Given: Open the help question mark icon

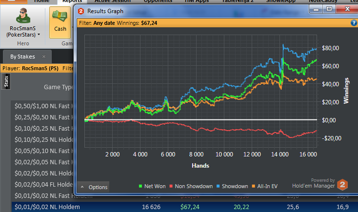Looking at the screenshot, I should pyautogui.click(x=354, y=23).
